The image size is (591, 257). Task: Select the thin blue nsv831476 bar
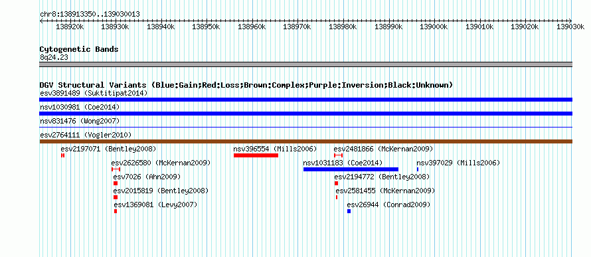(305, 128)
